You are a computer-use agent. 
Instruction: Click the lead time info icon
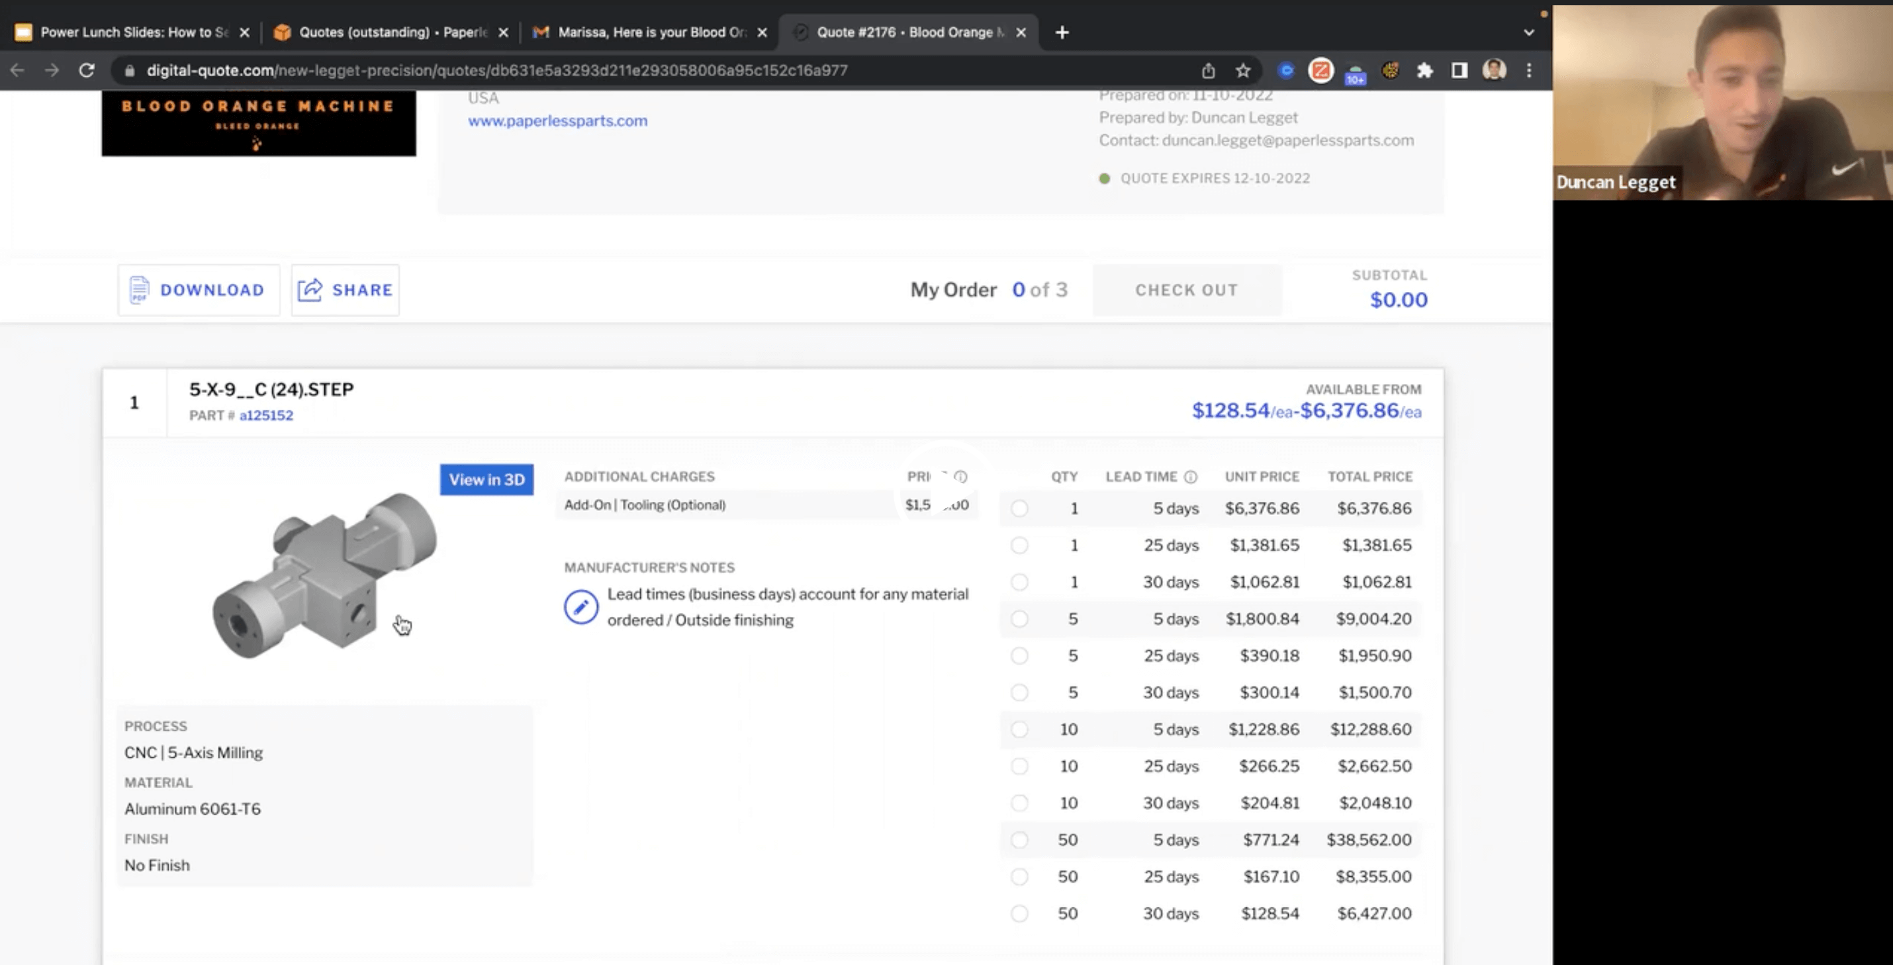coord(1191,477)
